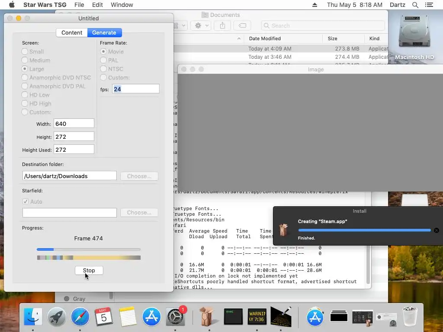The image size is (443, 332).
Task: Open the Console WARNIN icon in Dock
Action: [257, 317]
